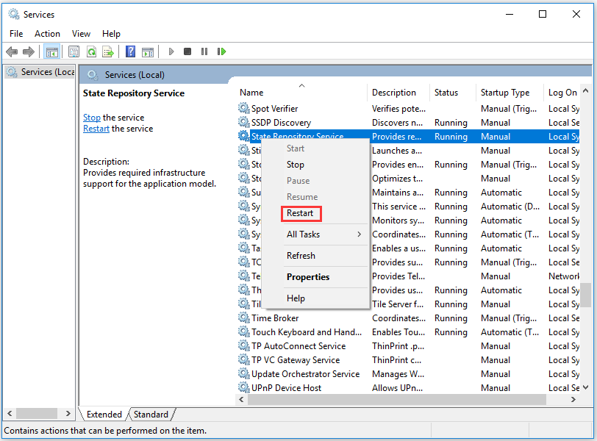Click the list's vertical scroll up arrow

[x=585, y=90]
